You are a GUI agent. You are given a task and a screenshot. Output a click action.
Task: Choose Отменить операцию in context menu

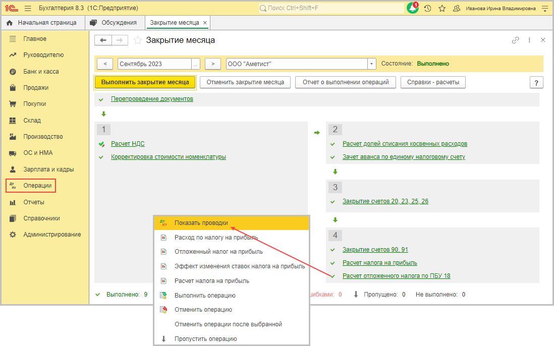coord(203,310)
